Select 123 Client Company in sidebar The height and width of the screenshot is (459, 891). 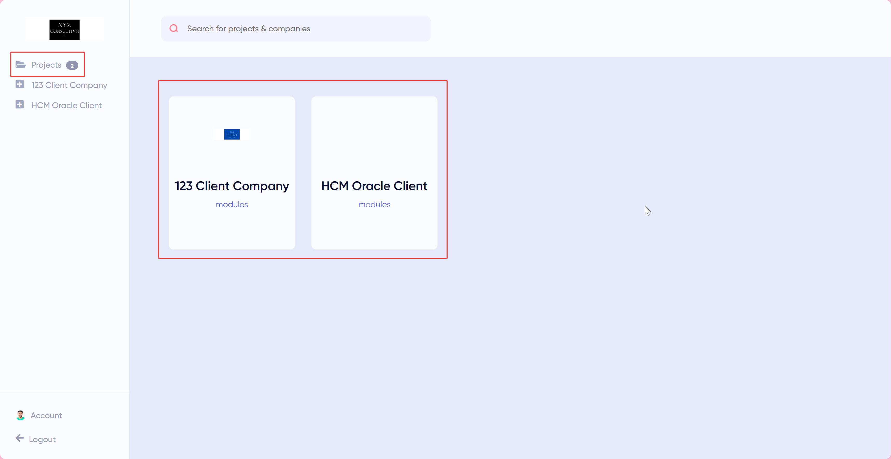[x=69, y=85]
